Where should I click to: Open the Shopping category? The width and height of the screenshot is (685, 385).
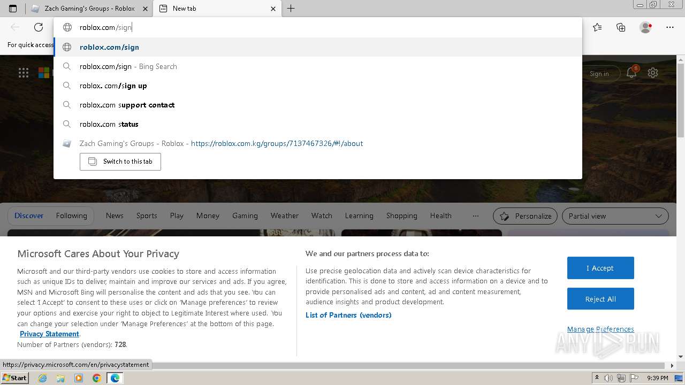pos(402,215)
